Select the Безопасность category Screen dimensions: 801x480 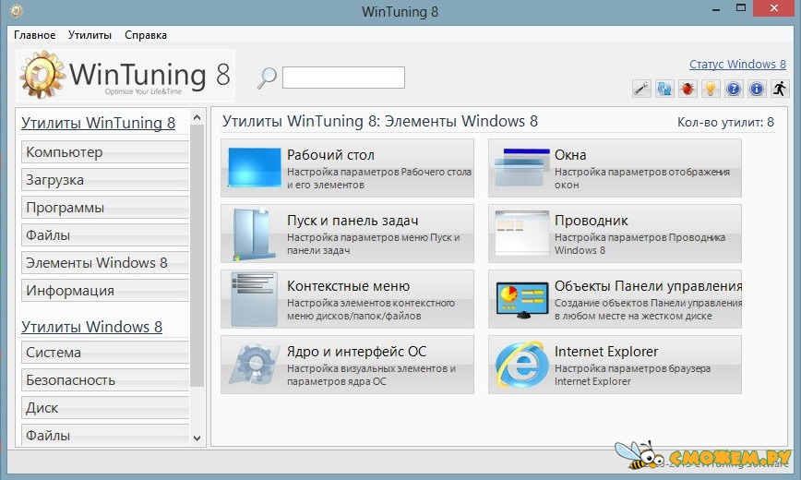click(105, 380)
